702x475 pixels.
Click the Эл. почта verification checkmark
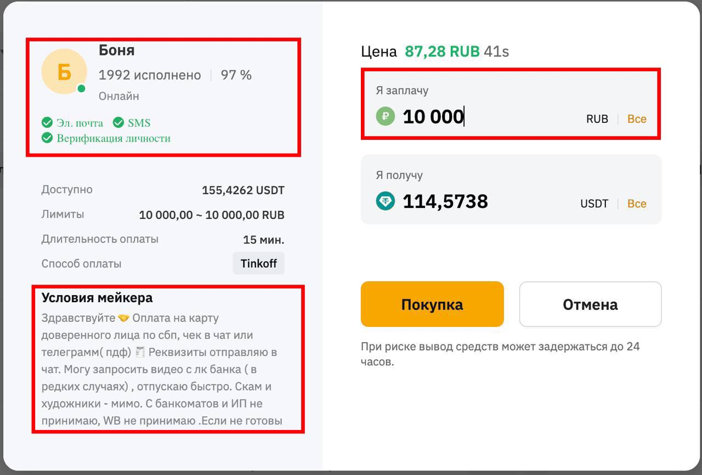47,122
